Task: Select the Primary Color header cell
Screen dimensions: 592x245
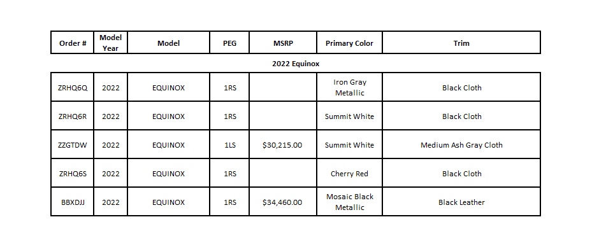Action: click(x=349, y=43)
